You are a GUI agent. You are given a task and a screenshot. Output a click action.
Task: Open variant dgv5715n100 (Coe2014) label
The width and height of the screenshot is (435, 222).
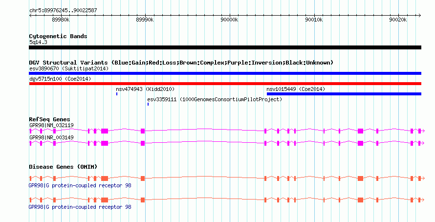[60, 79]
